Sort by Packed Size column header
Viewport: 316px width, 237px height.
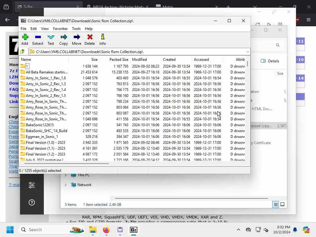click(114, 60)
